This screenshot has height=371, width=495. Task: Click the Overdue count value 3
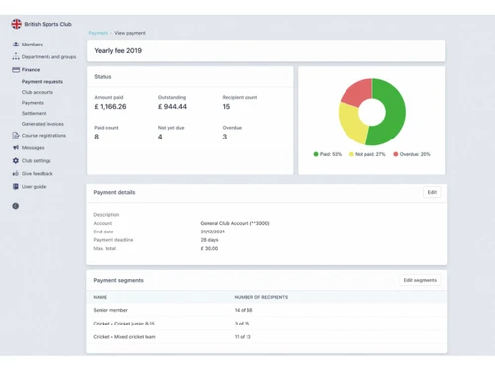click(x=225, y=137)
